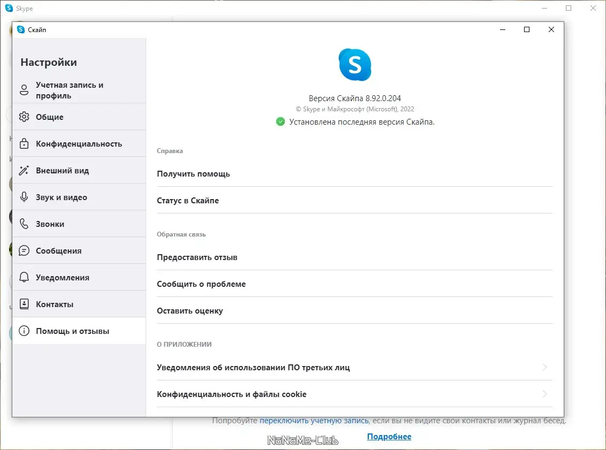Choose Предоставить отзыв
This screenshot has height=450, width=606.
355,257
